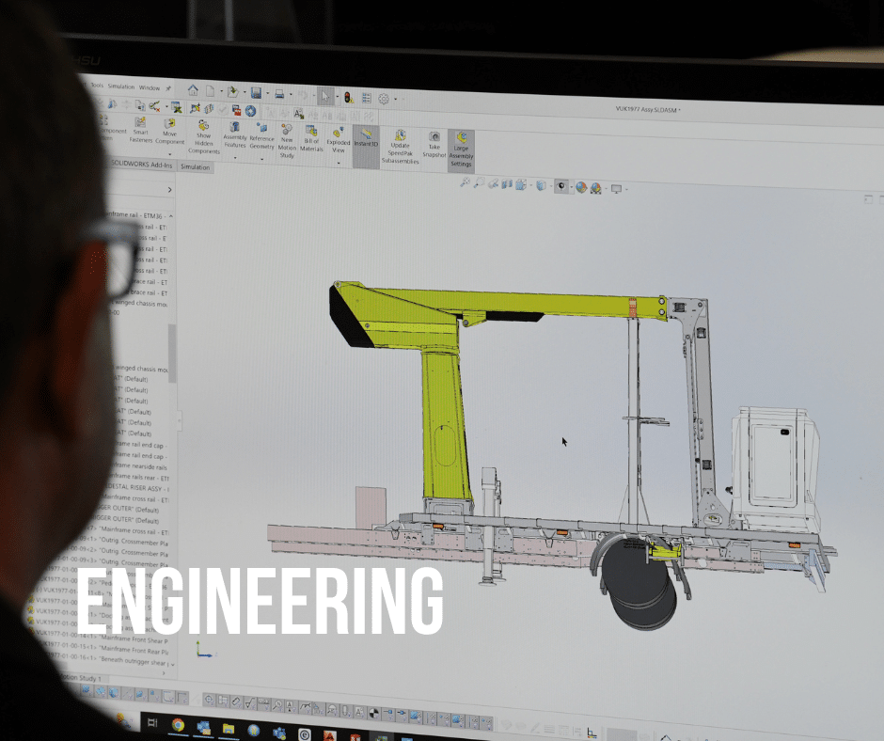Open the Save button dropdown arrow
Screen dimensions: 884x741
click(266, 92)
